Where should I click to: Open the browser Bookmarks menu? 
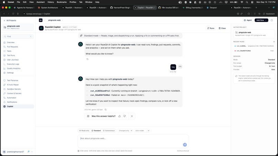[61, 2]
